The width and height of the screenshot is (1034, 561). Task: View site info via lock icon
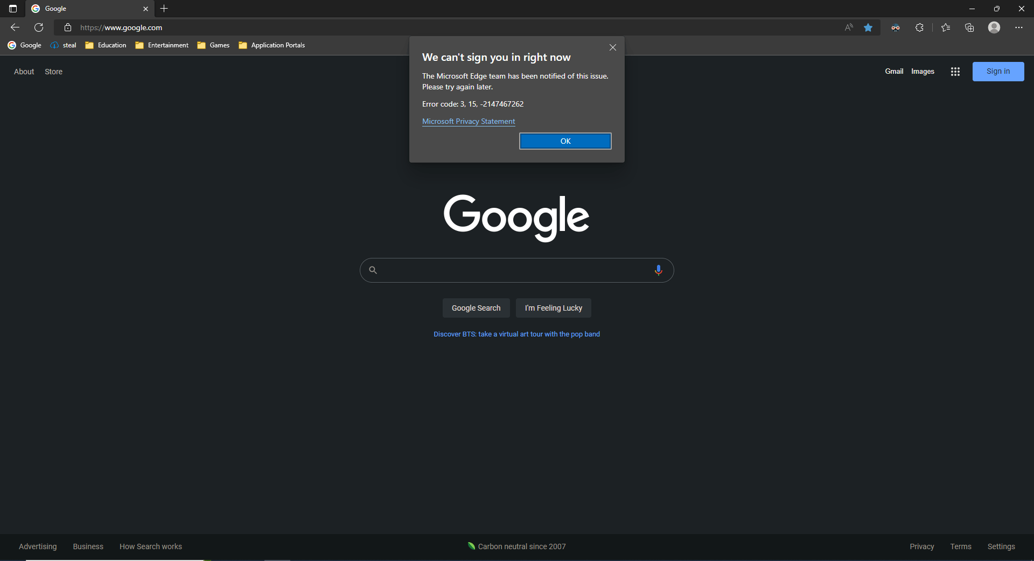(x=68, y=27)
